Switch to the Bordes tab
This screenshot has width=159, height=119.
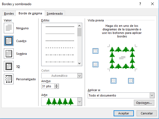[9, 14]
